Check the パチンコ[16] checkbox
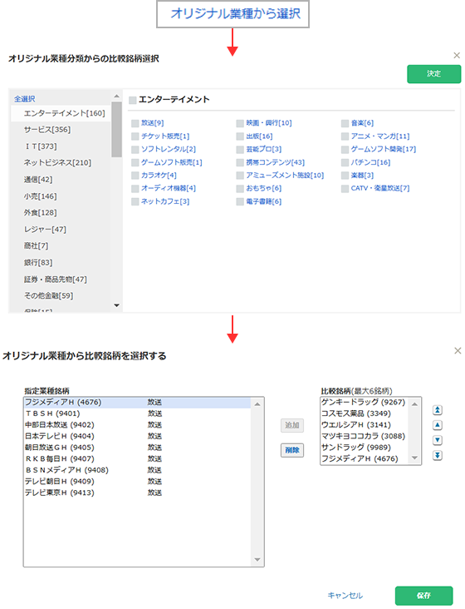This screenshot has width=465, height=609. (345, 162)
